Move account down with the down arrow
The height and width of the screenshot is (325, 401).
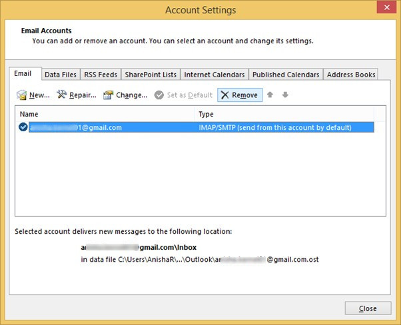pyautogui.click(x=285, y=95)
